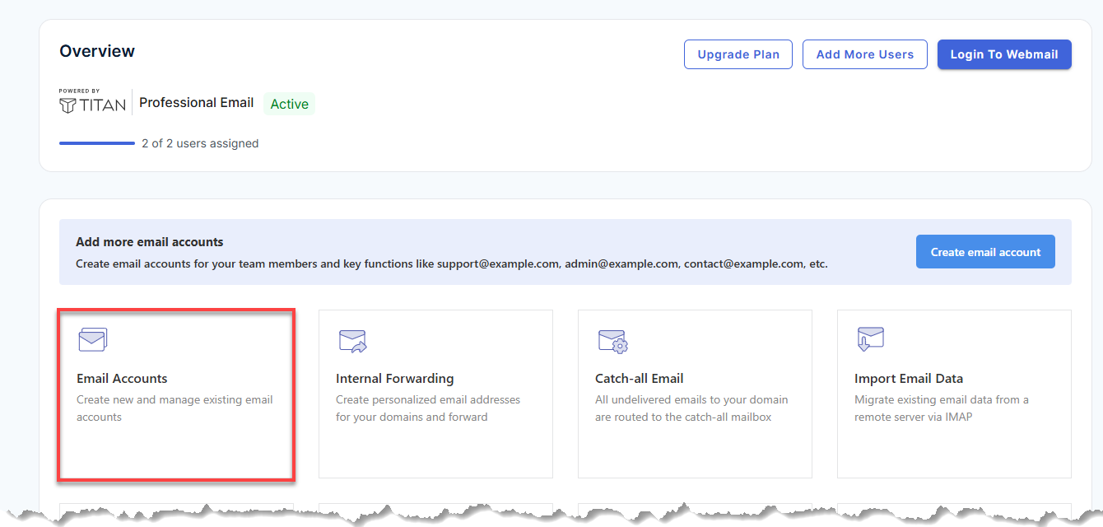Image resolution: width=1103 pixels, height=527 pixels.
Task: Click the Import Email Data icon
Action: (x=870, y=339)
